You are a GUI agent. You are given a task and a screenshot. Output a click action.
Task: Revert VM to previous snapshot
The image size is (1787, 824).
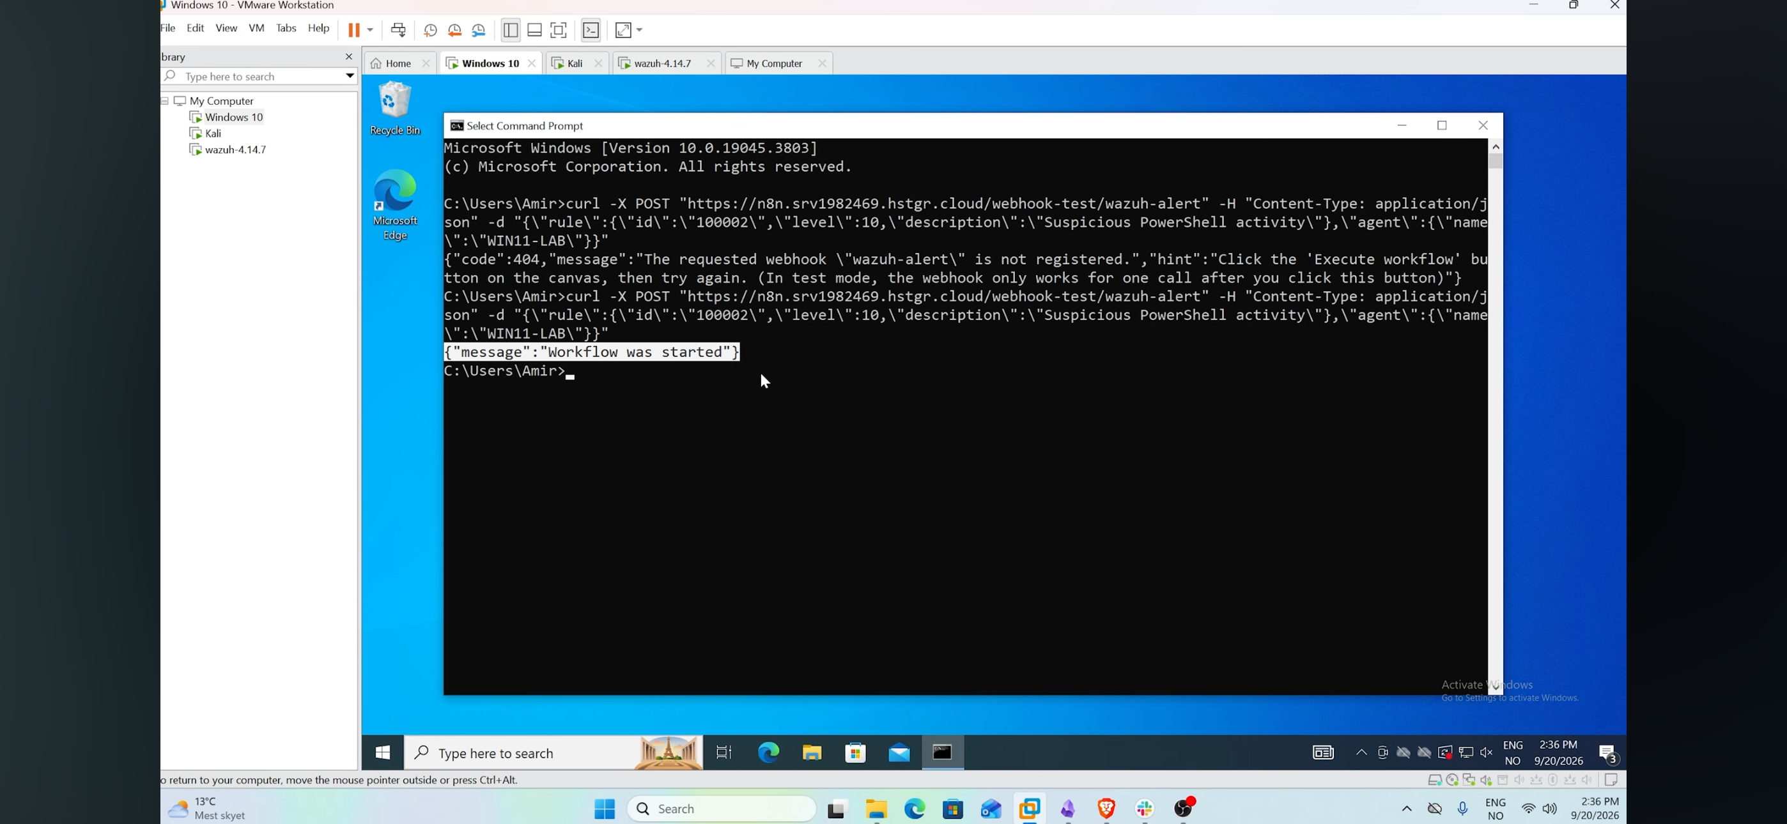point(455,31)
